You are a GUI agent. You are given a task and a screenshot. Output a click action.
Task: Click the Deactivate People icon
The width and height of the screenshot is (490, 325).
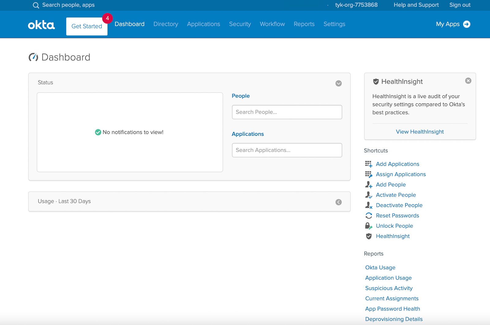369,205
